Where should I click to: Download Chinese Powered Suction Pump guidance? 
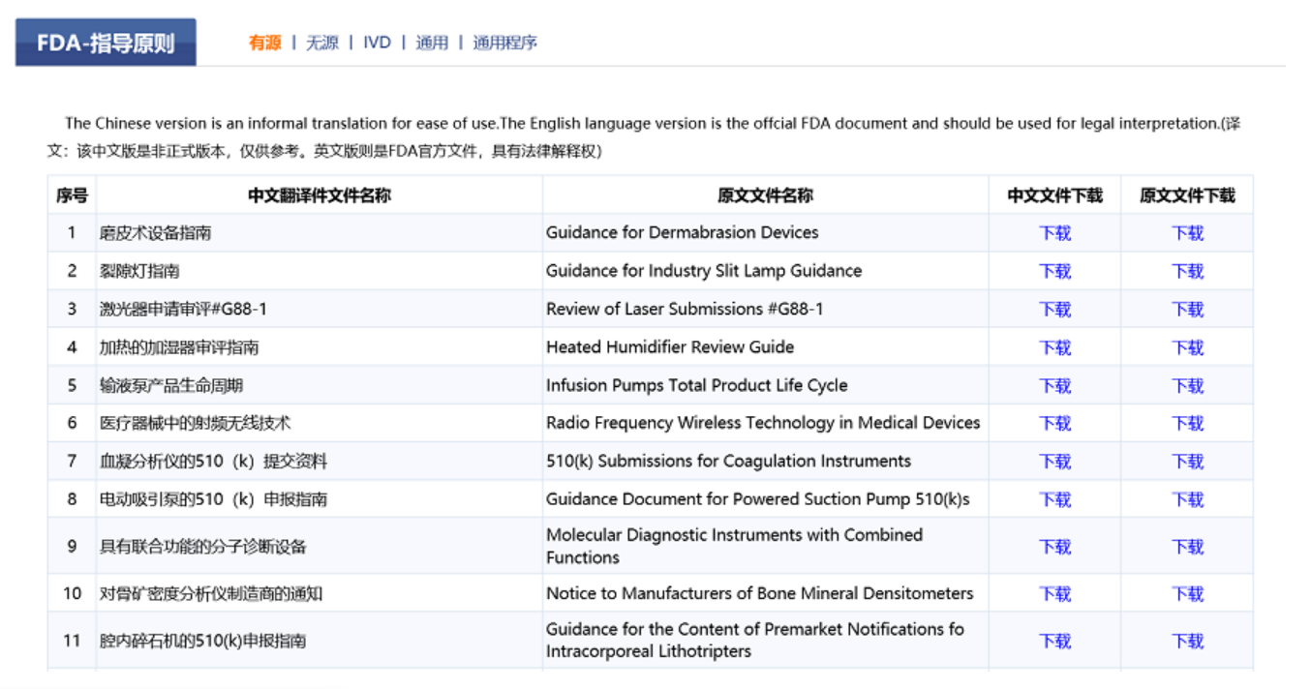point(1054,500)
